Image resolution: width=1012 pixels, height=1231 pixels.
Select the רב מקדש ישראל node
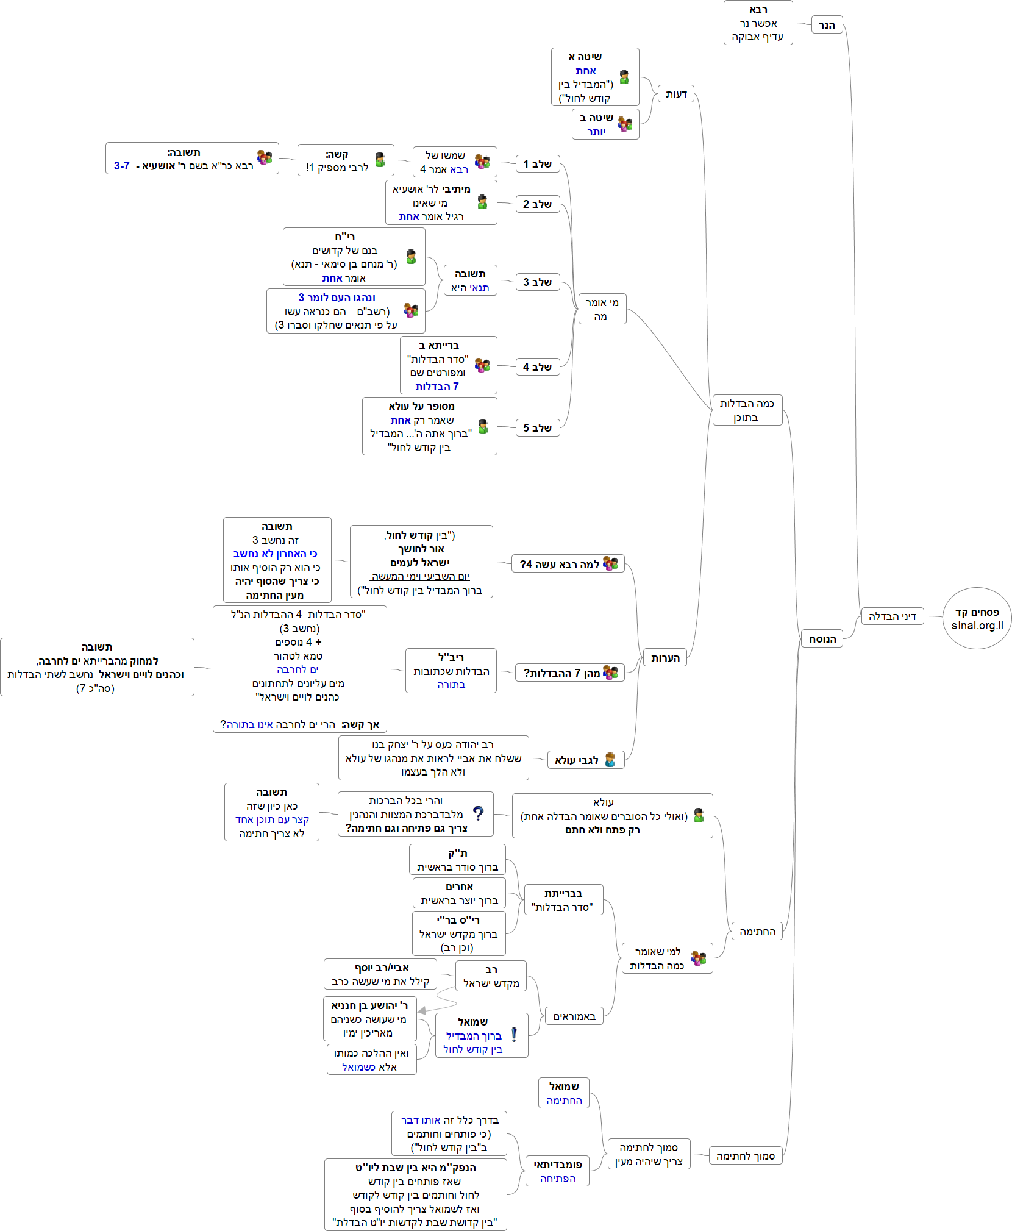tap(491, 976)
